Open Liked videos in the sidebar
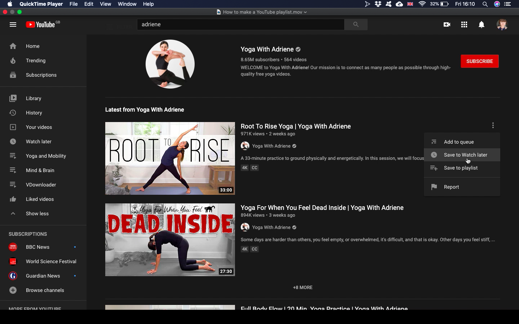The height and width of the screenshot is (324, 519). point(43,199)
